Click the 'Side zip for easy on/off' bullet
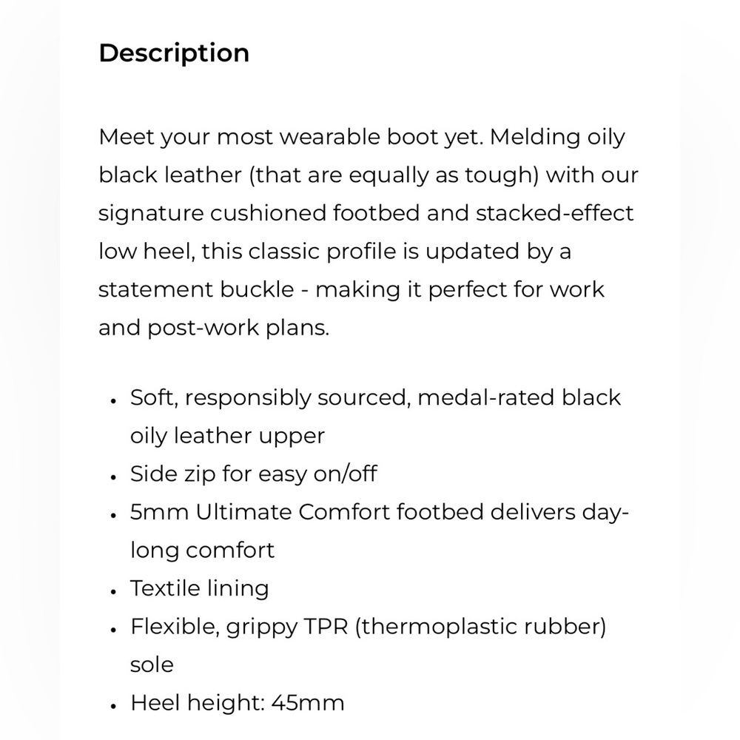 coord(253,474)
